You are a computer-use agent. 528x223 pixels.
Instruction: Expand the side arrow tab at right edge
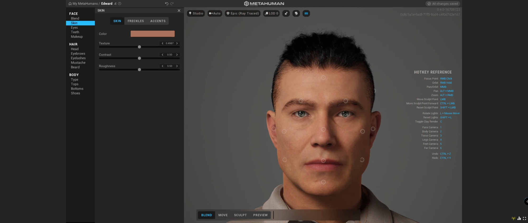pos(526,201)
